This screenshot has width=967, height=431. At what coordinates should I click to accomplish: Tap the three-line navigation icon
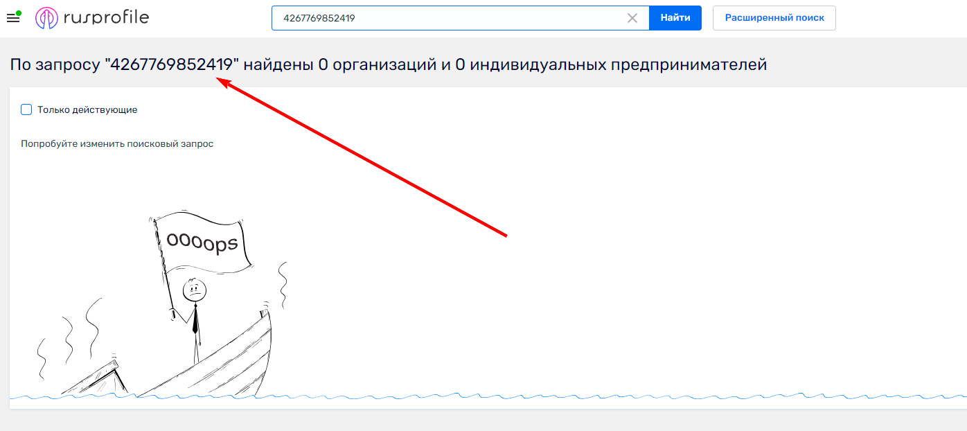[x=12, y=18]
